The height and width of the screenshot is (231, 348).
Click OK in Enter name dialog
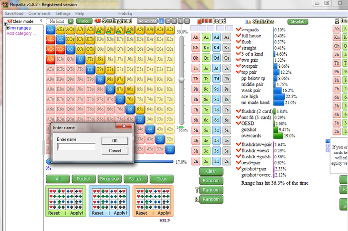tap(115, 141)
